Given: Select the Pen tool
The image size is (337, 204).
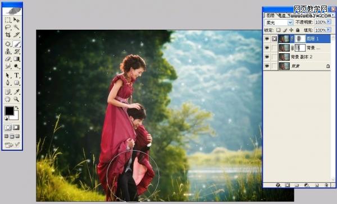Looking at the screenshot, I should pos(8,82).
